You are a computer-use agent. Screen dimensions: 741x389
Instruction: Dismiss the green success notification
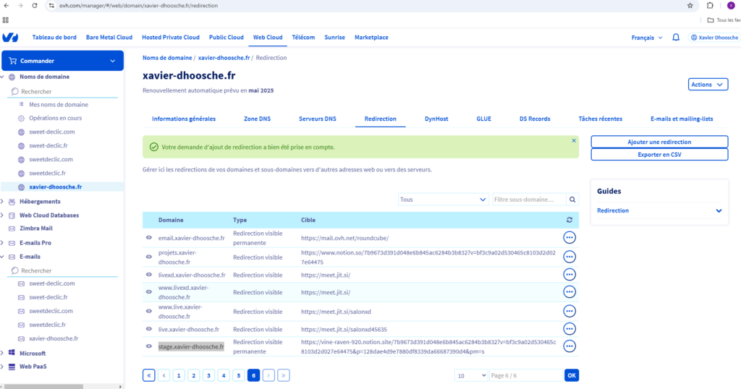point(574,140)
